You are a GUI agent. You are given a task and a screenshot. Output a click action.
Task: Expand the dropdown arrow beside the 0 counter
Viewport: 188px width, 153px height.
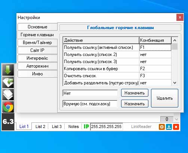(x=176, y=119)
